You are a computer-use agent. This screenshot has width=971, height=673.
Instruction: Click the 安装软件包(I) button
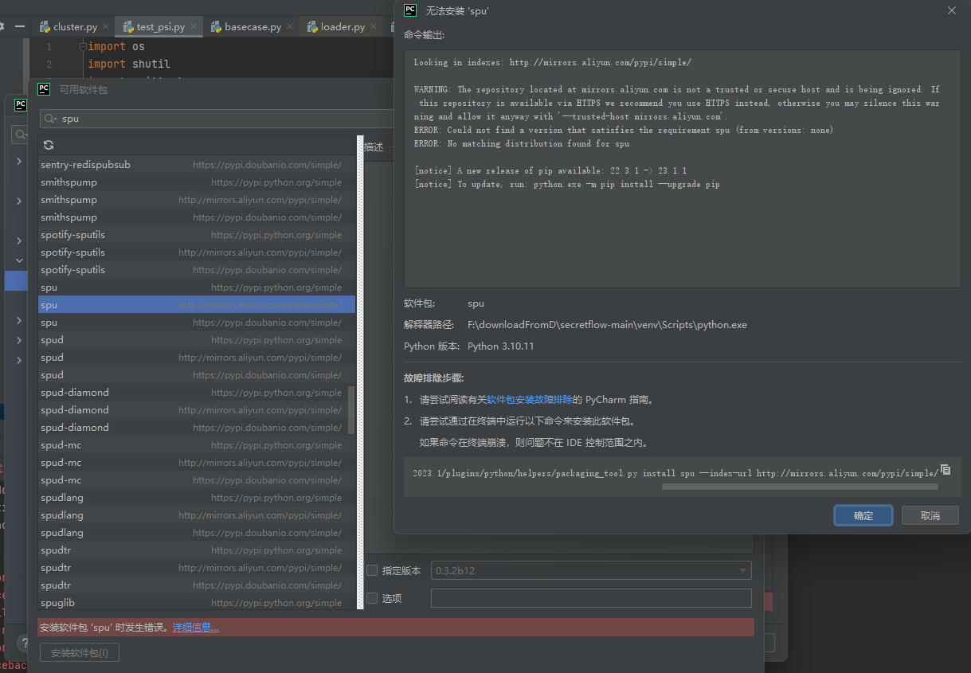[79, 651]
